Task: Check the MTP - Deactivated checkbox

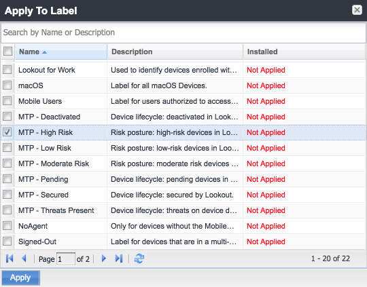Action: [7, 117]
